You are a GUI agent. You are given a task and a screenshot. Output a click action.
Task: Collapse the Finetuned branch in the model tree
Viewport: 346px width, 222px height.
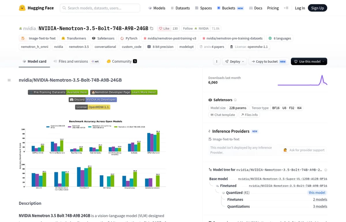pyautogui.click(x=217, y=186)
